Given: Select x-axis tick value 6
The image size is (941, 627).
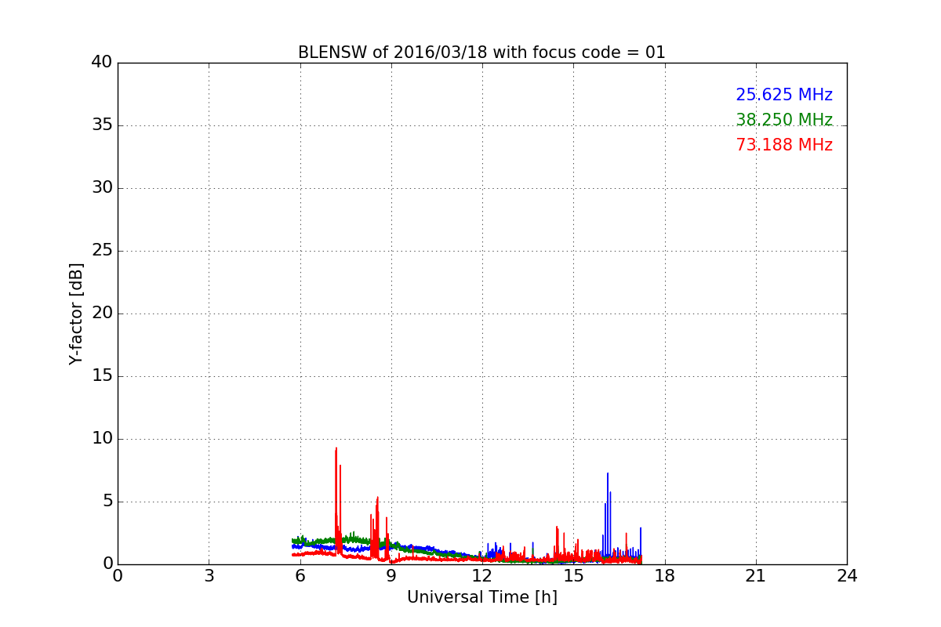Looking at the screenshot, I should tap(300, 576).
